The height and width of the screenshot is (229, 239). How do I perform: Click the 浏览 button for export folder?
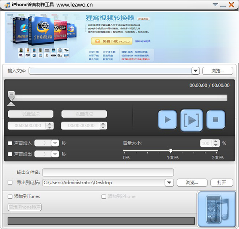tap(192, 182)
